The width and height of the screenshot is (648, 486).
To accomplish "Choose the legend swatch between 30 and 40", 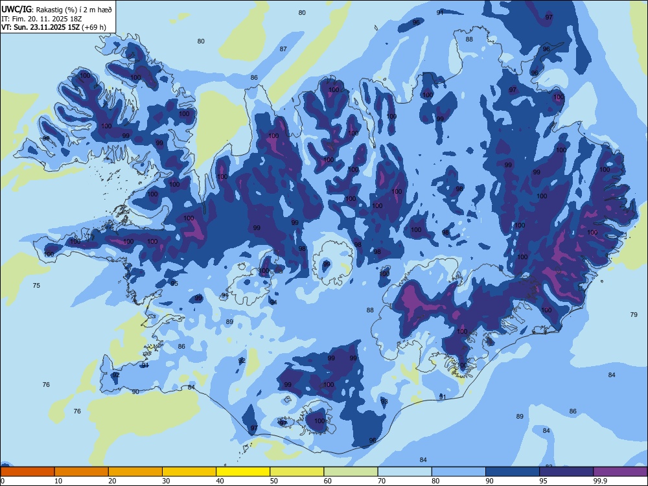I will (x=189, y=472).
